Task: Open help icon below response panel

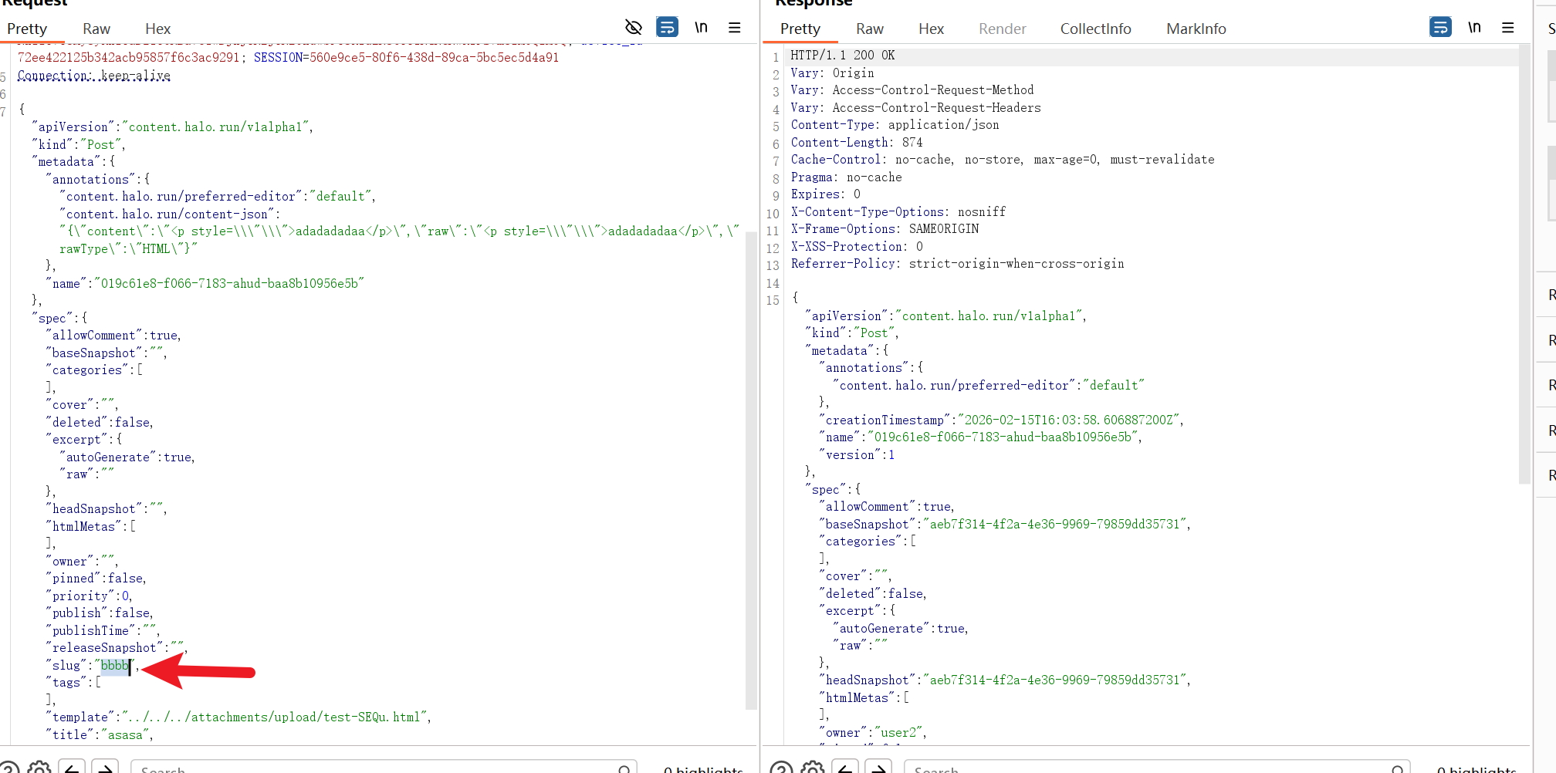Action: [781, 768]
